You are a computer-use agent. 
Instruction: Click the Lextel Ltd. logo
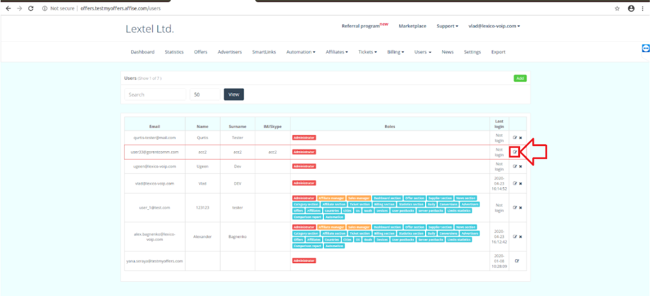[x=150, y=29]
